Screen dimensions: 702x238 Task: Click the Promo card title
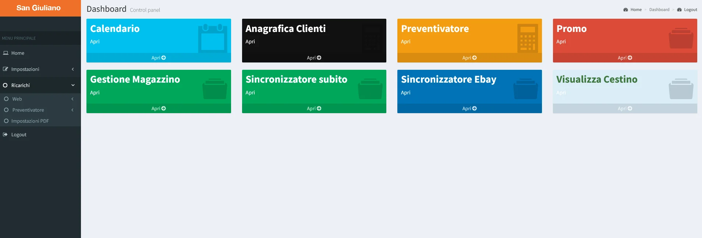point(571,29)
